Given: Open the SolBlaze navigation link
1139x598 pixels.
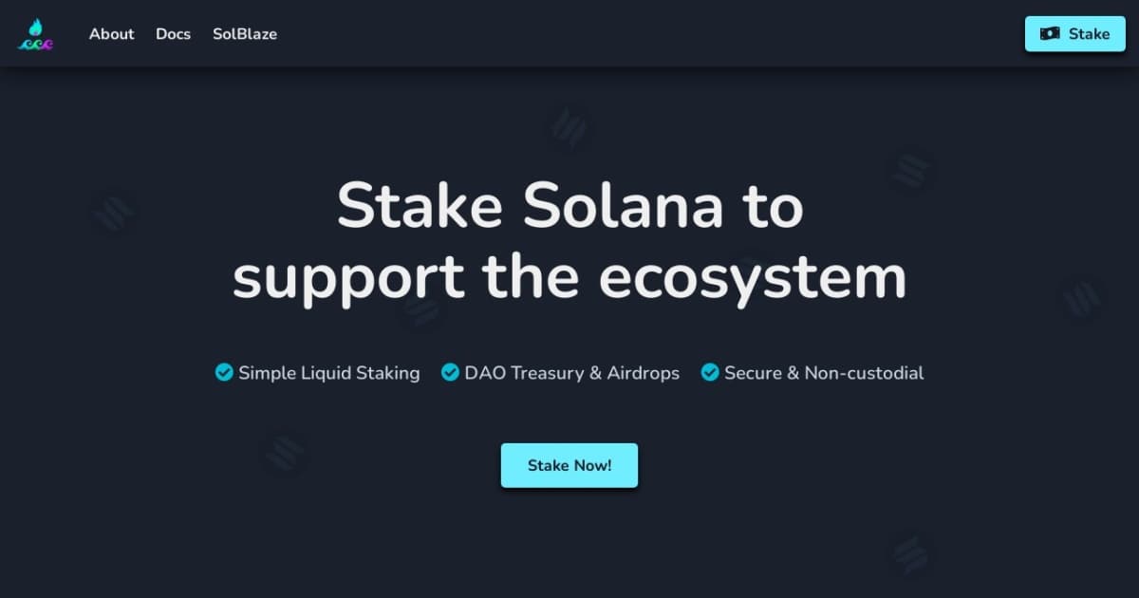Looking at the screenshot, I should click(x=245, y=34).
